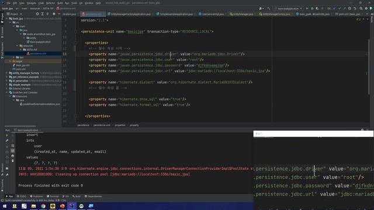Click the wrench icon in Run panel sidebar

click(x=7, y=141)
